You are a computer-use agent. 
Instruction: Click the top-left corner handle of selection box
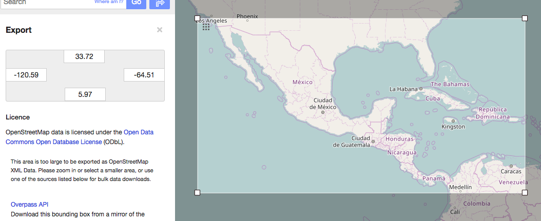(198, 18)
